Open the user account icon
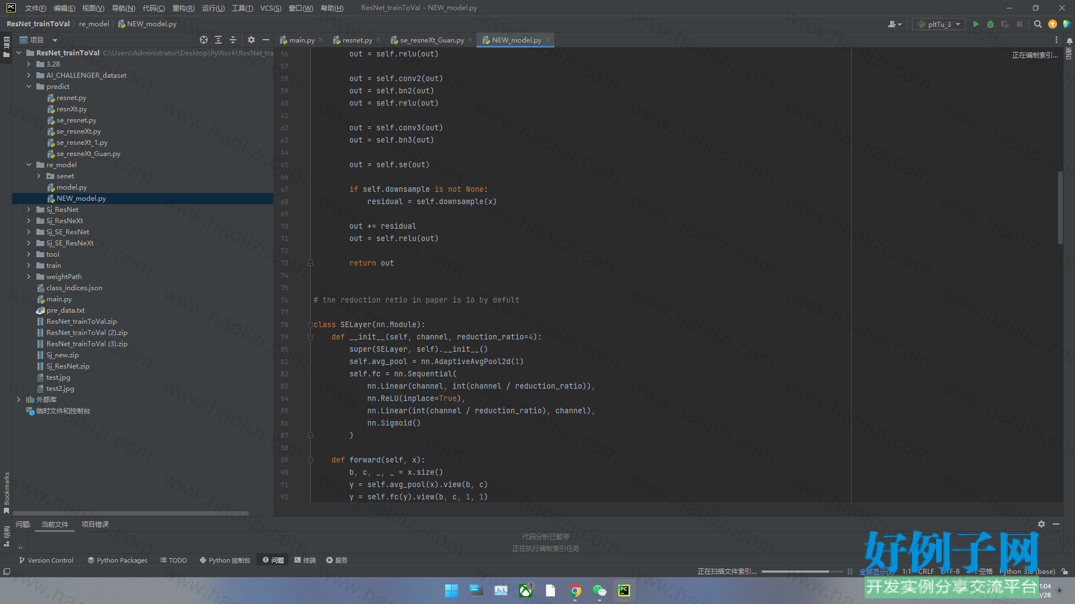The height and width of the screenshot is (604, 1075). click(895, 24)
